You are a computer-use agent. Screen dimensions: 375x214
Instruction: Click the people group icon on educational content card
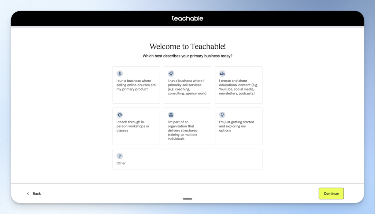pos(222,74)
